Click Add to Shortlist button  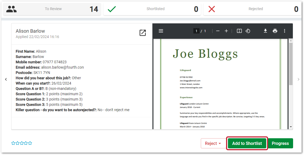click(247, 143)
